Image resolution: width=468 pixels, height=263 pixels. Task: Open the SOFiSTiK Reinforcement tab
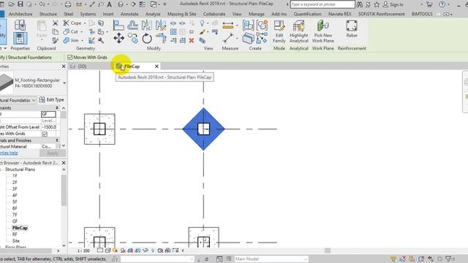(381, 14)
